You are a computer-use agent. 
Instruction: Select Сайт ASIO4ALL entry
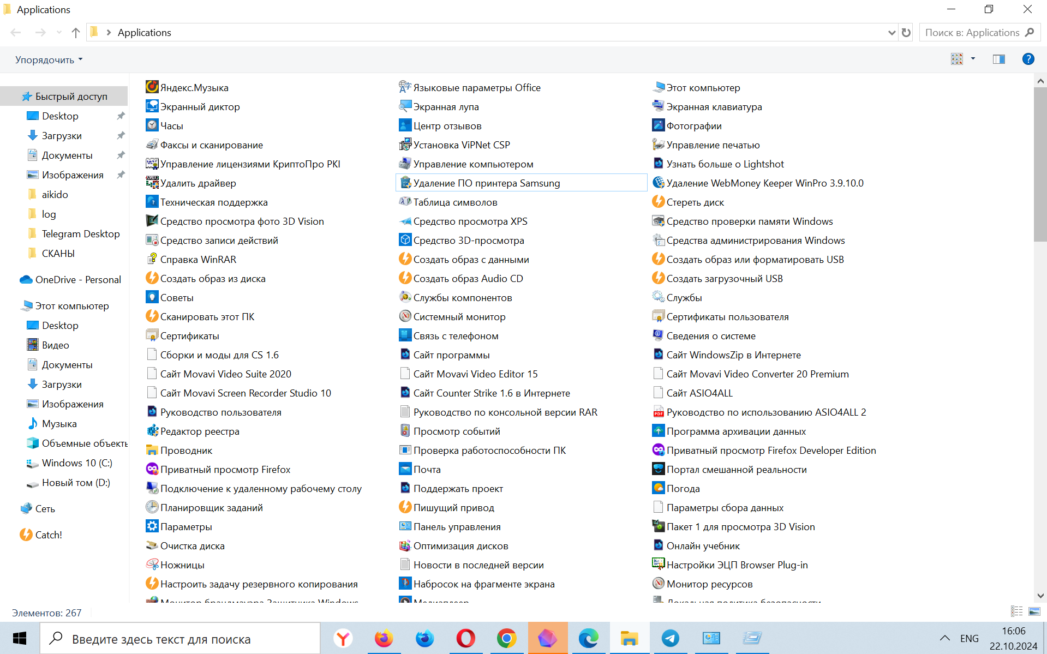692,393
